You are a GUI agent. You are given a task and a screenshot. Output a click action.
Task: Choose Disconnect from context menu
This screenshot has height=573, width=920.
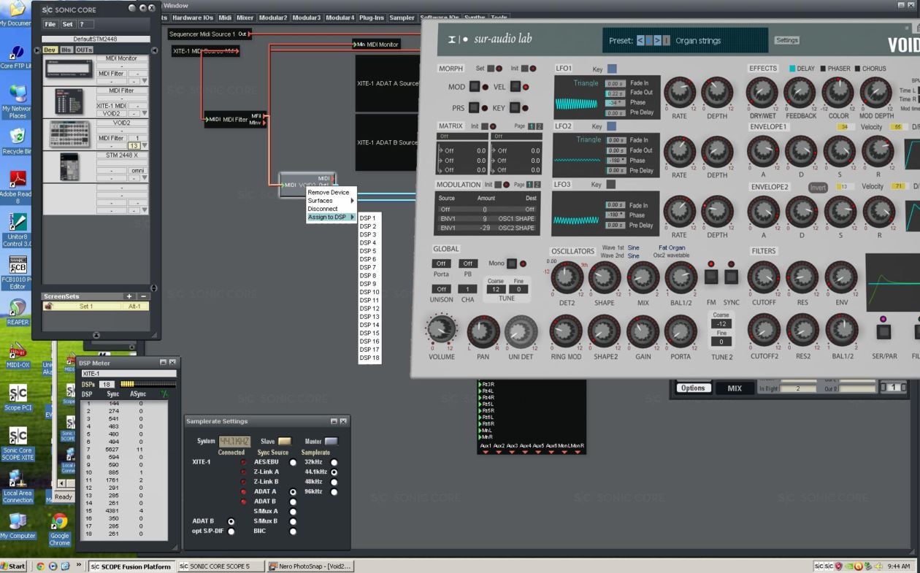pyautogui.click(x=323, y=209)
